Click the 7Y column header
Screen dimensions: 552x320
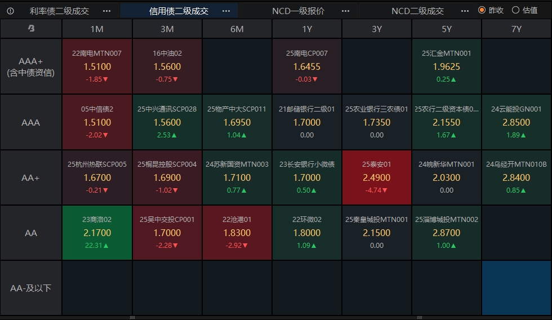pyautogui.click(x=517, y=29)
